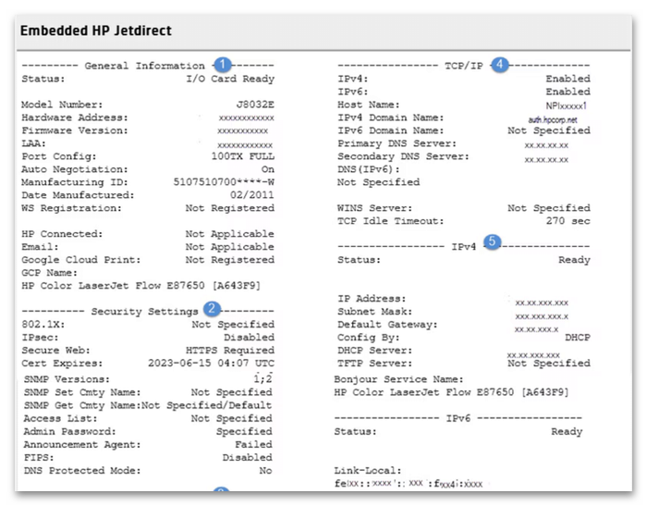The height and width of the screenshot is (506, 647).
Task: Select the "HTTPS Required" Secure Web value
Action: click(230, 350)
